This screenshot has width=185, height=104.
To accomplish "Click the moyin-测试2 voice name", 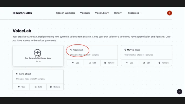I will [24, 74].
